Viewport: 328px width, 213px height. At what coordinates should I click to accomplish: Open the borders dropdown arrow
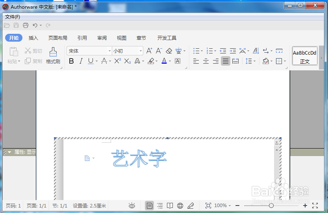[x=285, y=61]
